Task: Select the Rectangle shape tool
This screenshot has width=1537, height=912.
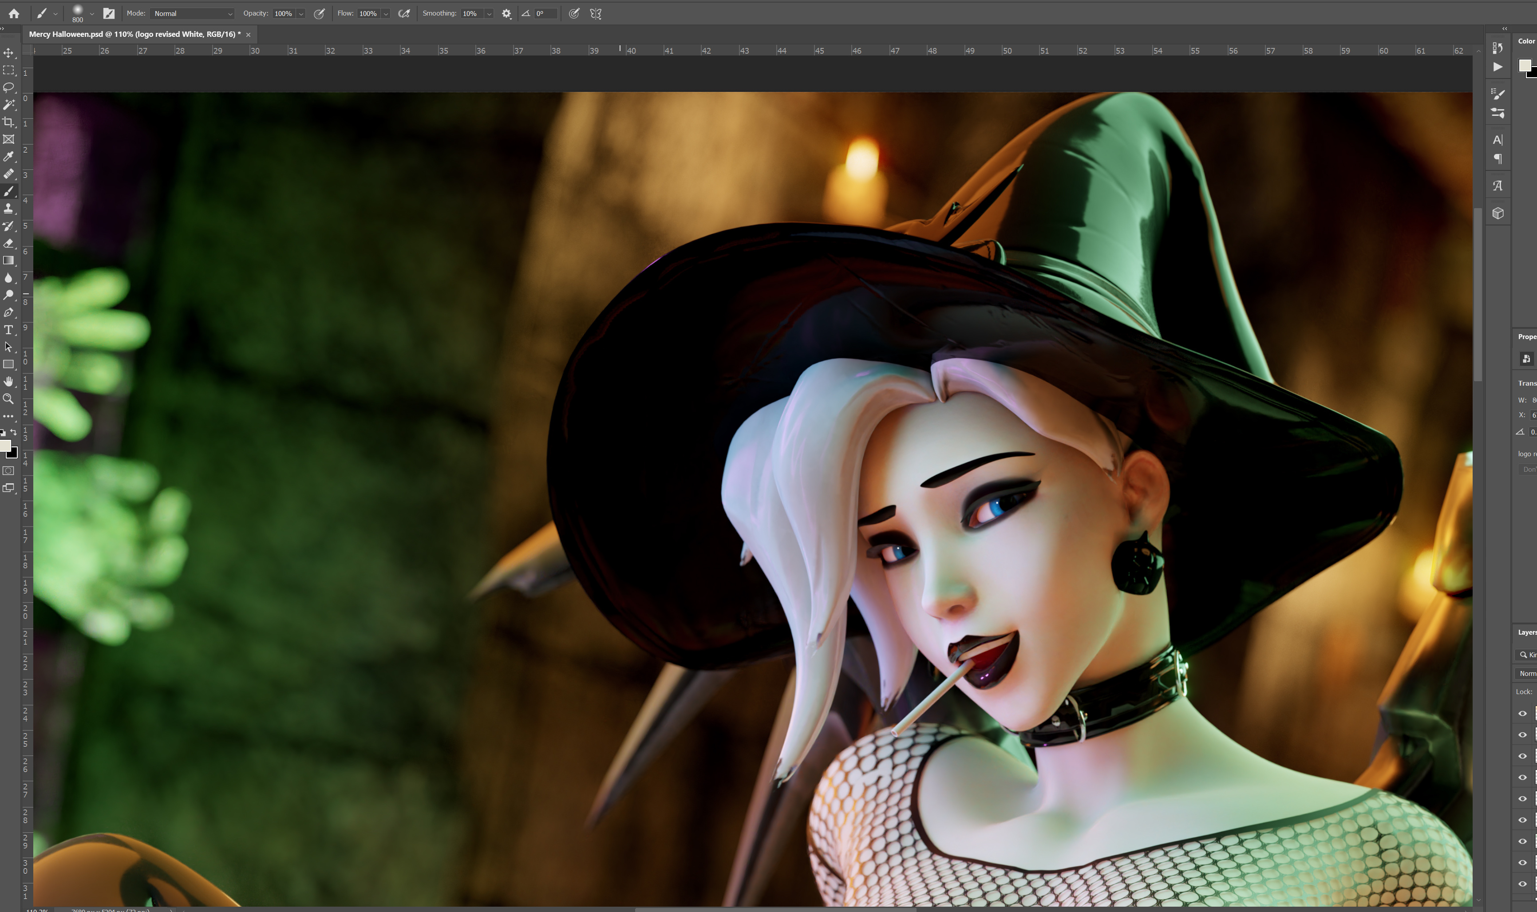Action: [x=8, y=364]
